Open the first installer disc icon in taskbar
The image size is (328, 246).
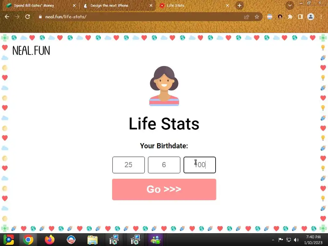point(114,240)
